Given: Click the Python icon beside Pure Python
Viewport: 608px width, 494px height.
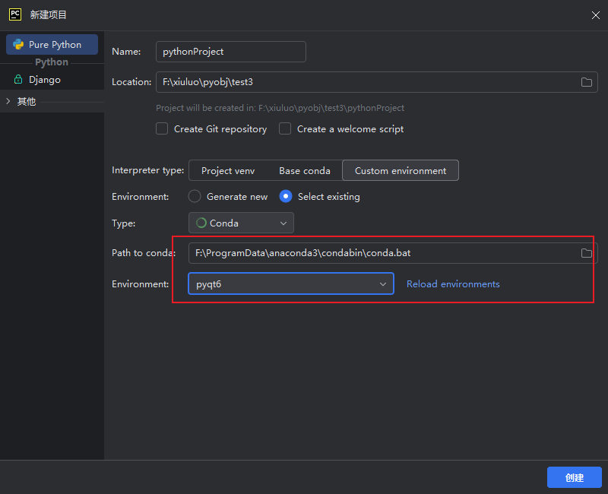Looking at the screenshot, I should [x=18, y=45].
